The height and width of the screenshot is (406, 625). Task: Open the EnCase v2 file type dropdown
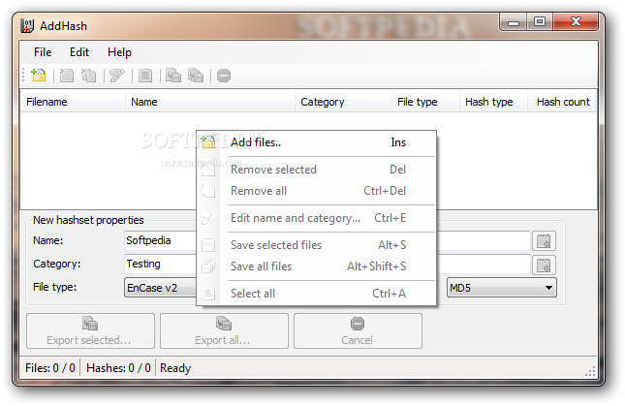pyautogui.click(x=161, y=288)
